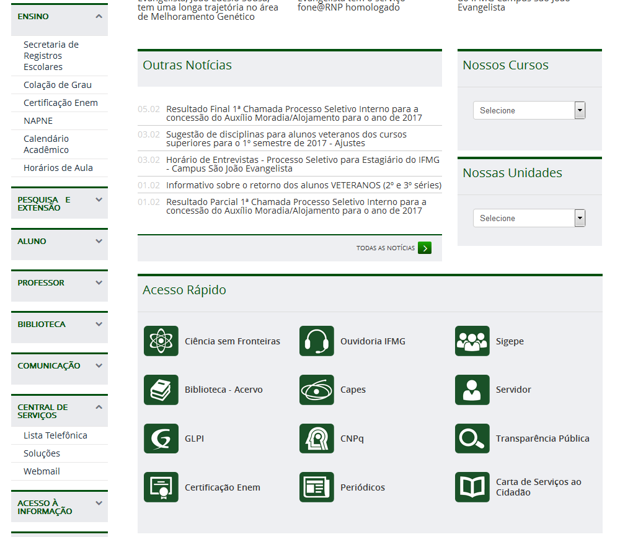The image size is (633, 537).
Task: Click the Transparência Pública text link
Action: (x=542, y=439)
